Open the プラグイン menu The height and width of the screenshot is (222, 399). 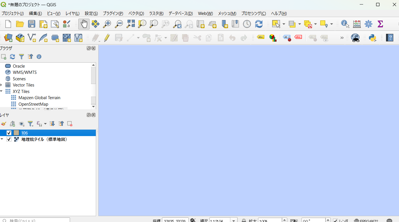[x=113, y=13]
